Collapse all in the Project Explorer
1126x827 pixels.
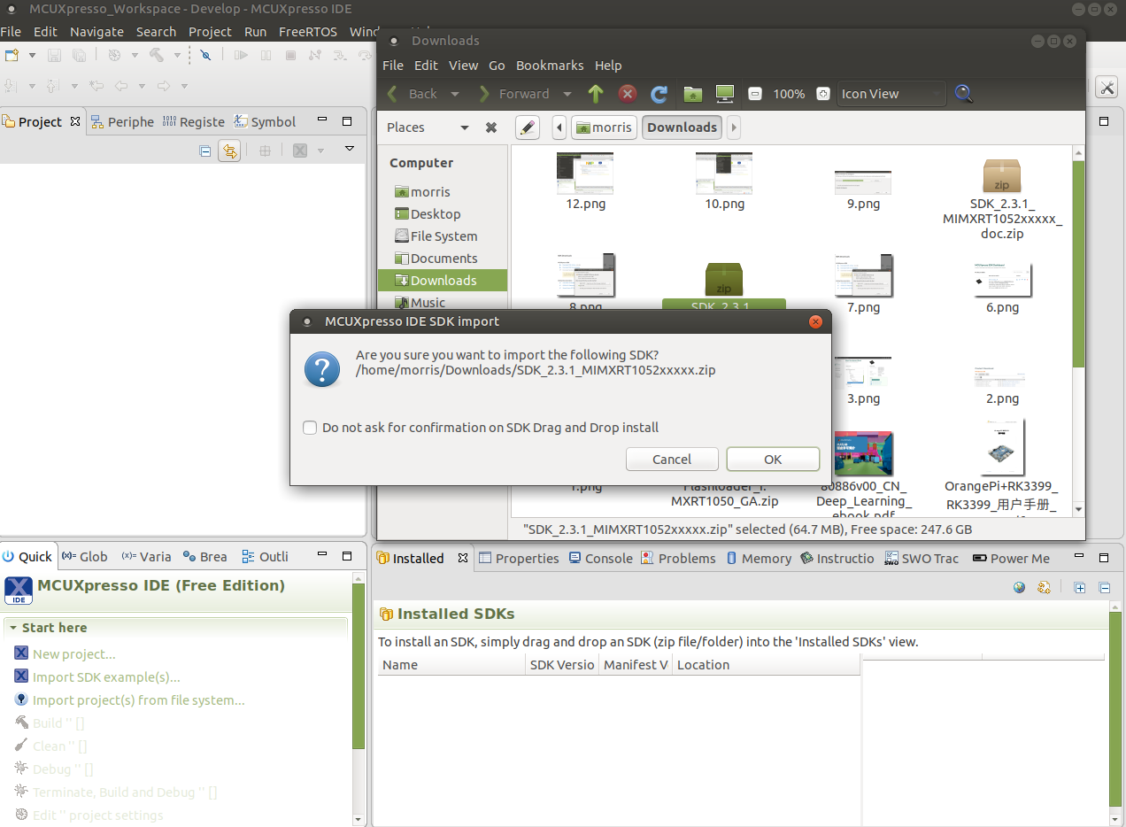(205, 151)
